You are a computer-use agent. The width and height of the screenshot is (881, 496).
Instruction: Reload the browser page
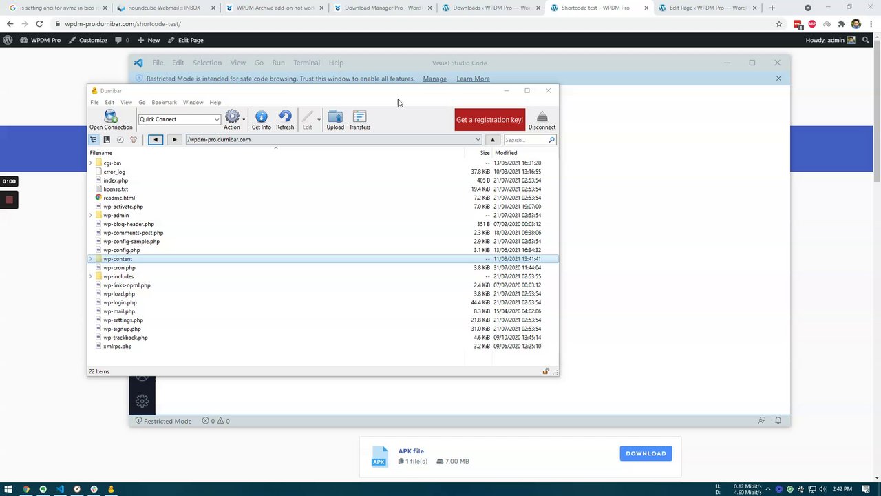(x=40, y=23)
